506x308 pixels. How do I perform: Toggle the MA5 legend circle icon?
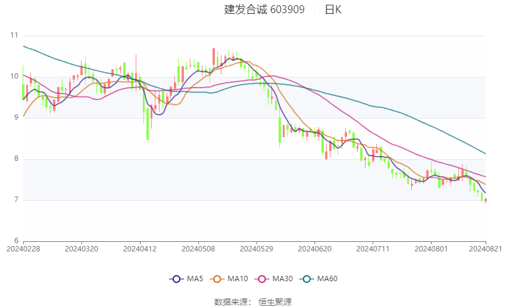pyautogui.click(x=176, y=279)
